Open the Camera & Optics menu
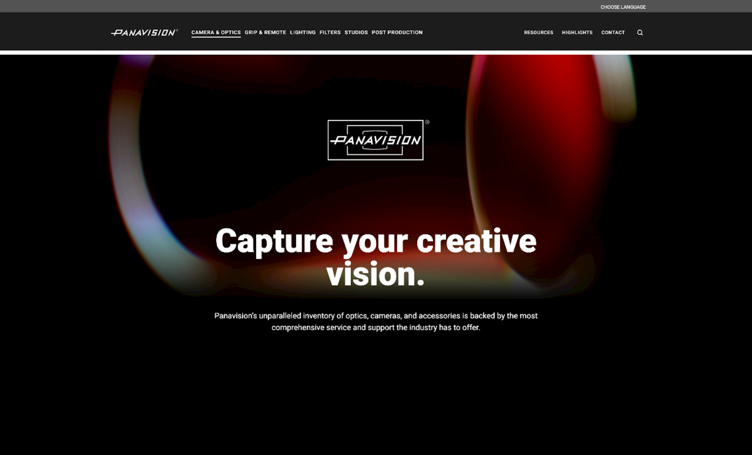The height and width of the screenshot is (455, 752). [x=216, y=32]
